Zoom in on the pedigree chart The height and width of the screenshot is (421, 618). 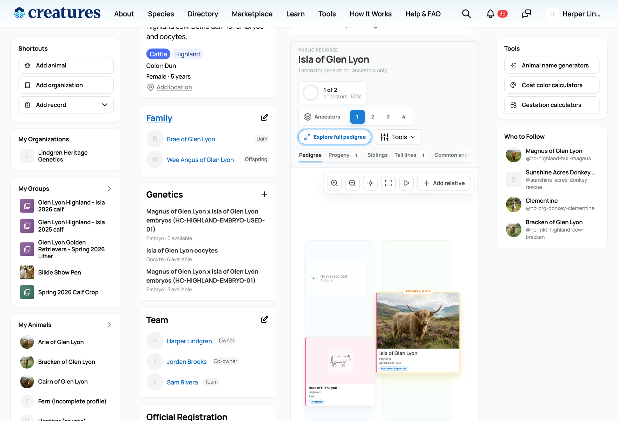pos(334,183)
